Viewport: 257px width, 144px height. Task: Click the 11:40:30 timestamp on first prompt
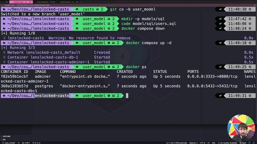point(237,9)
